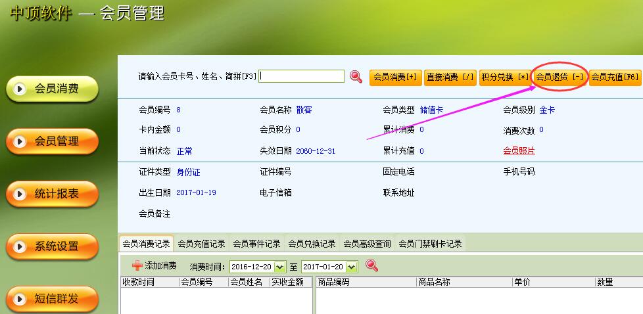Click the 证件编号 label
643x314 pixels.
[x=275, y=171]
